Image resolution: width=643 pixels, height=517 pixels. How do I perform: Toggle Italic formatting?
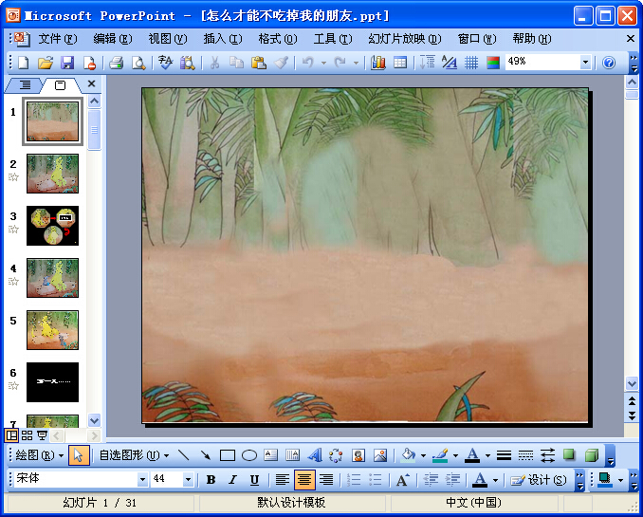[x=232, y=480]
